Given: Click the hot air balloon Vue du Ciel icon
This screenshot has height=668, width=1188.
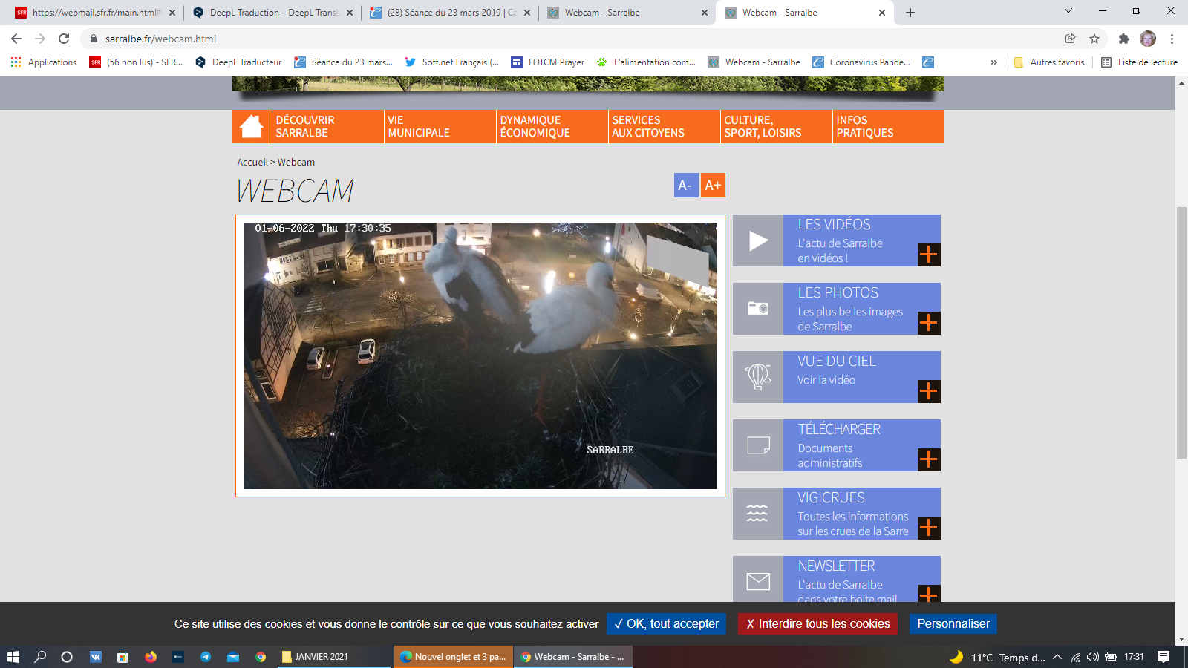Looking at the screenshot, I should [758, 377].
